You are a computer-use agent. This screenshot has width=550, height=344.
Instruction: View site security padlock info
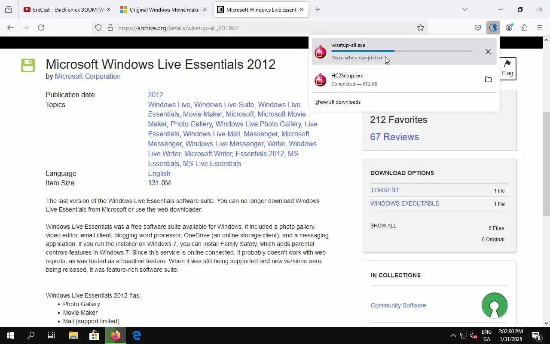pyautogui.click(x=110, y=28)
